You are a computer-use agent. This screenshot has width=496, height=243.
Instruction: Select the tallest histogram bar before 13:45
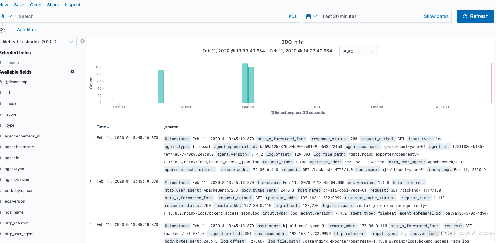point(245,83)
